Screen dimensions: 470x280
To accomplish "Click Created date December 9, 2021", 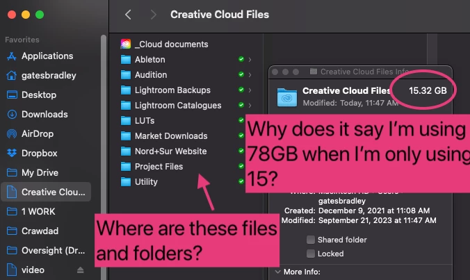I will click(x=374, y=211).
